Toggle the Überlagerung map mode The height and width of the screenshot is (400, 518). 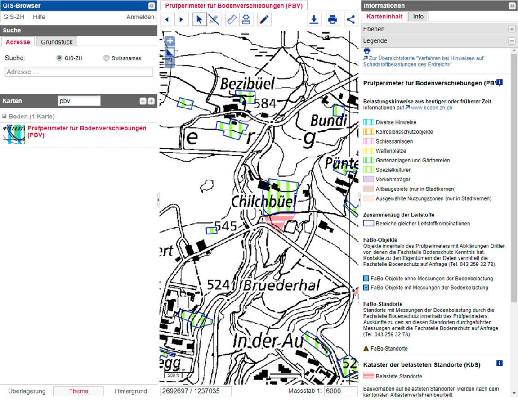point(27,391)
